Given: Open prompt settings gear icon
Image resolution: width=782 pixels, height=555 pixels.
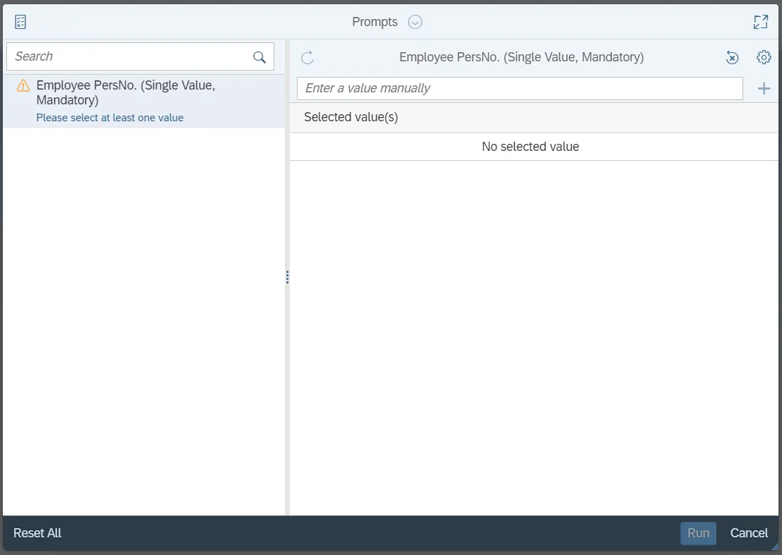Looking at the screenshot, I should (x=763, y=57).
